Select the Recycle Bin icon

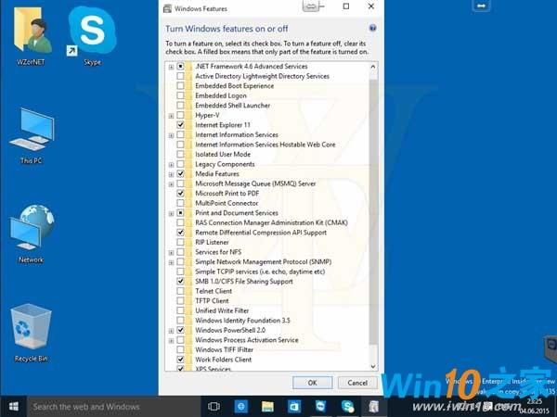(x=31, y=333)
